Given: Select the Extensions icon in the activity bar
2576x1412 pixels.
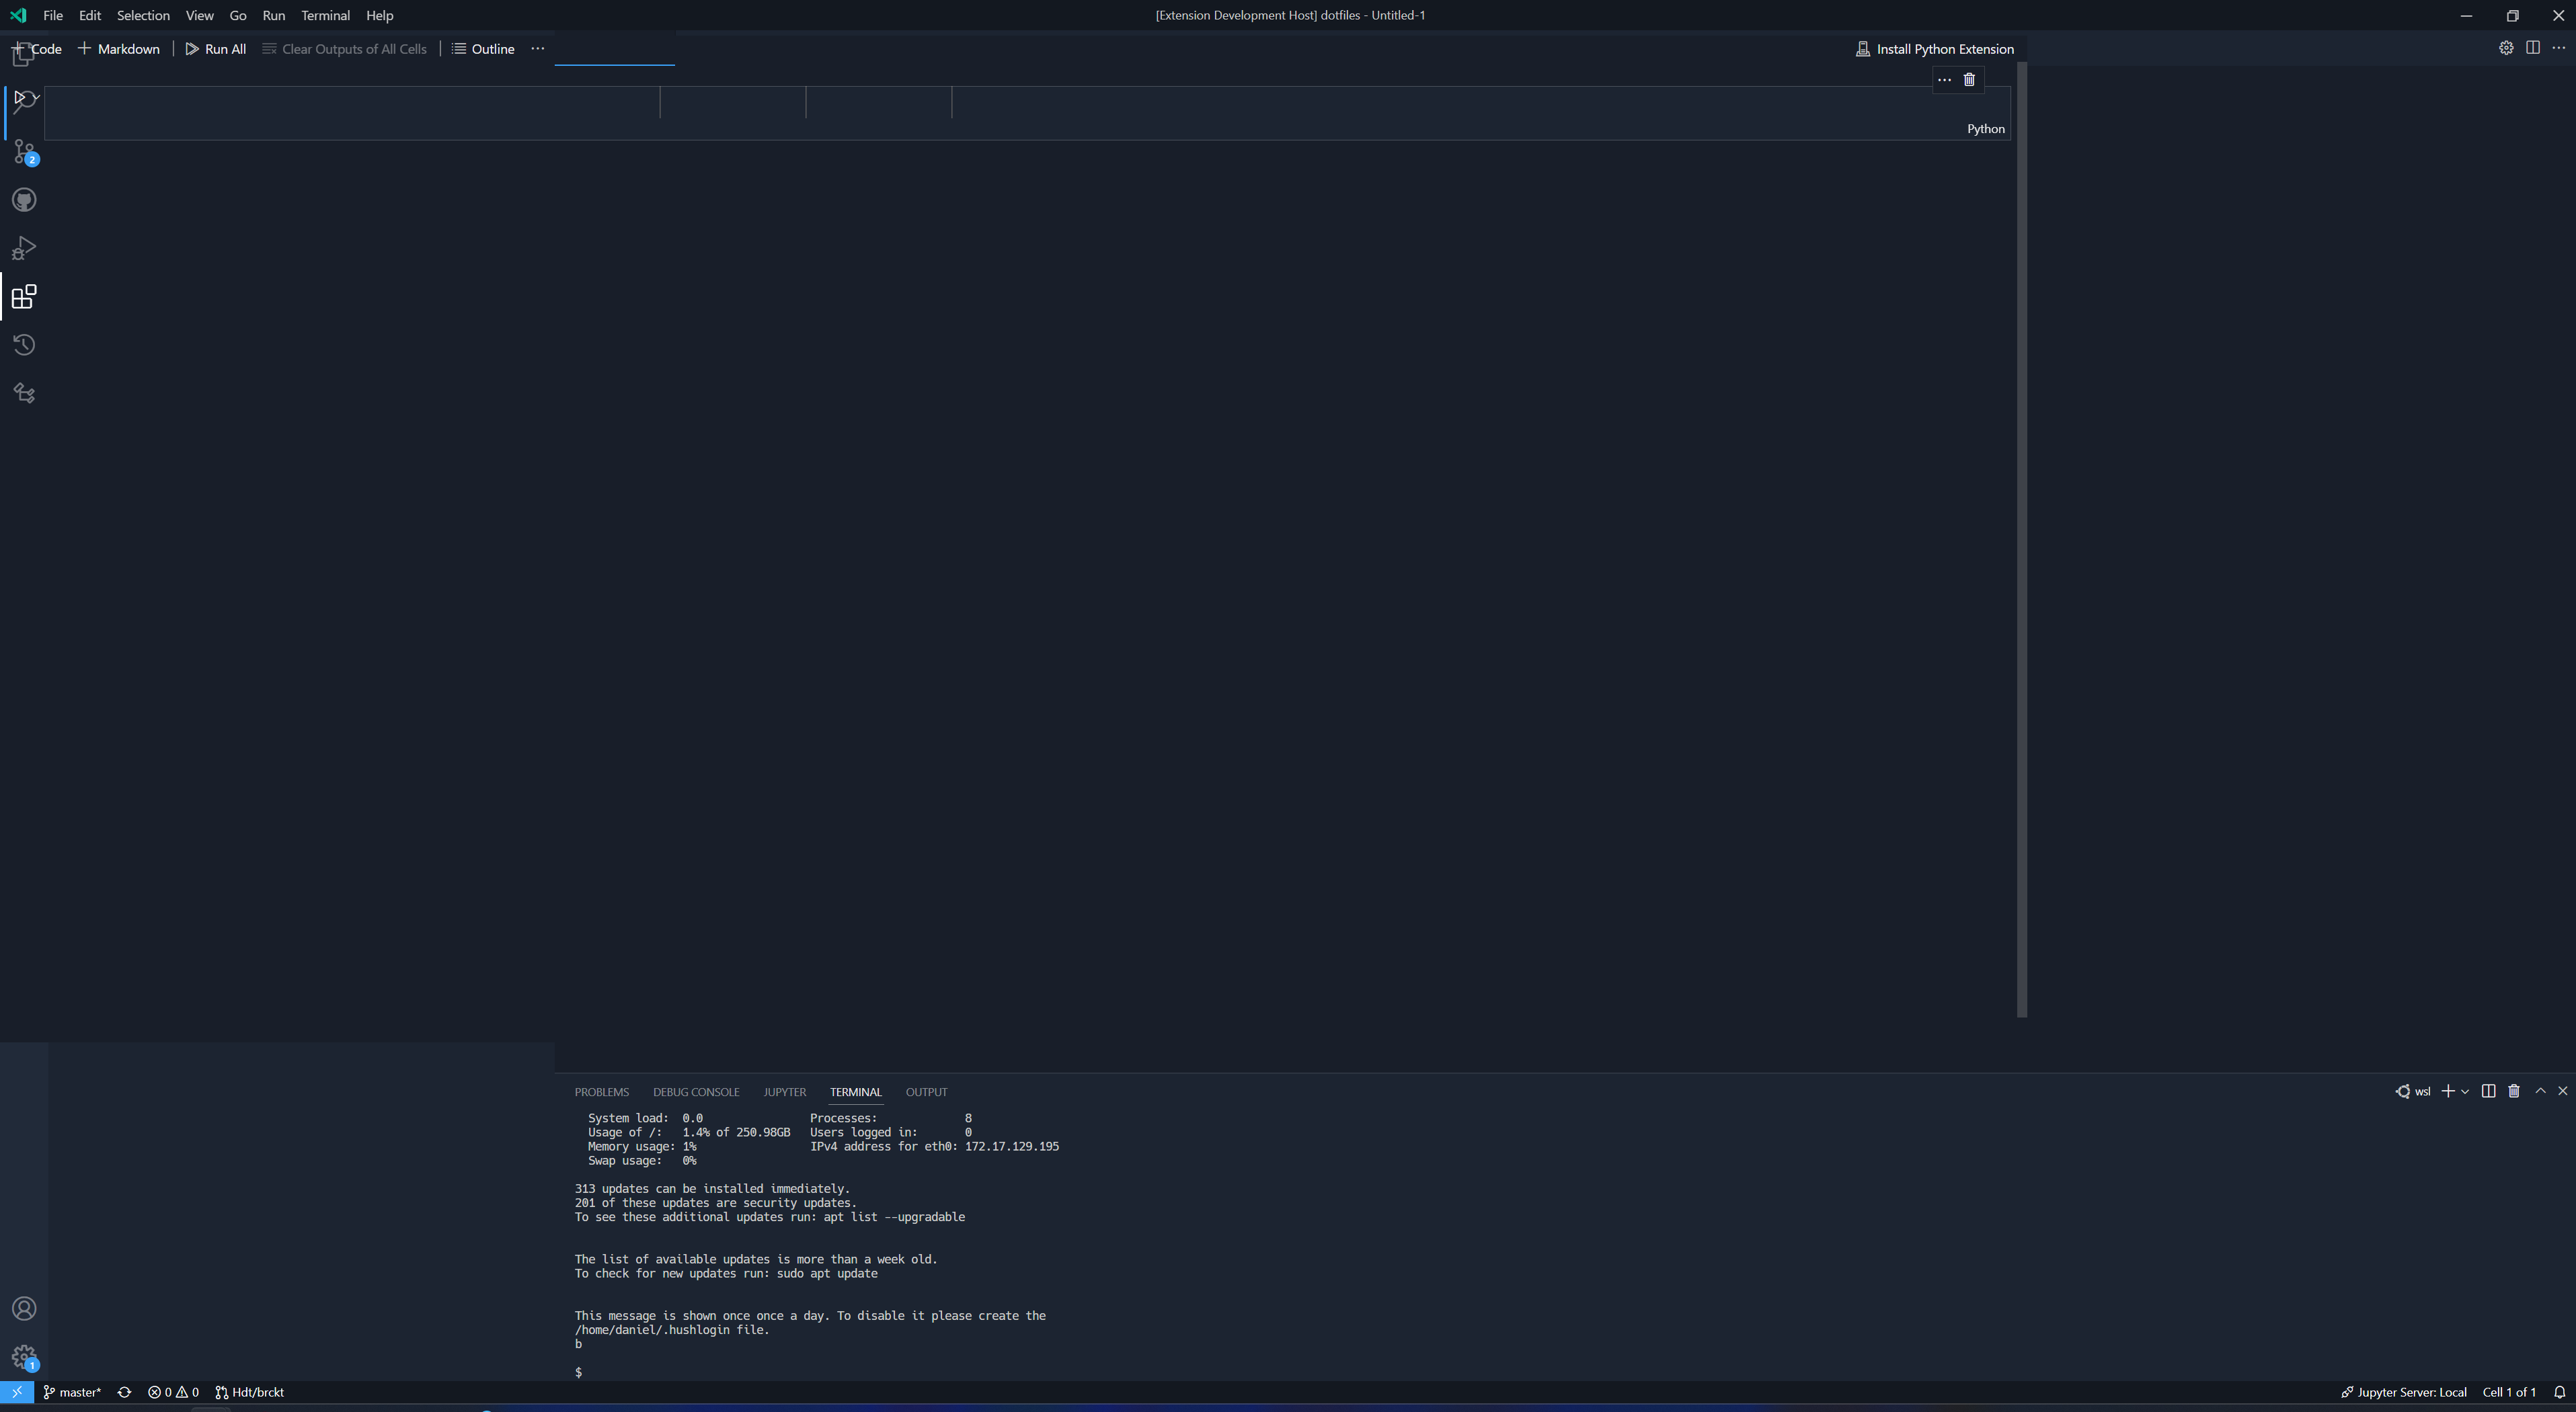Looking at the screenshot, I should 24,296.
